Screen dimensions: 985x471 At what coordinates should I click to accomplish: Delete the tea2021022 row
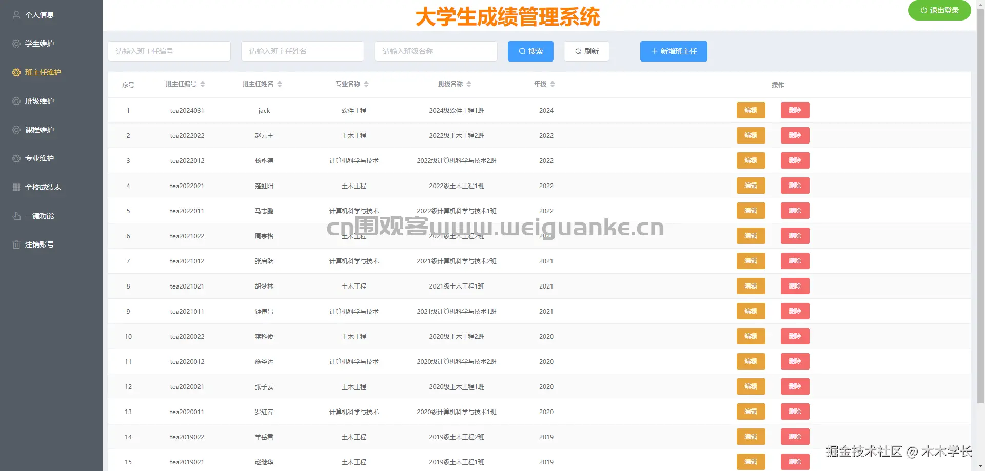click(795, 236)
